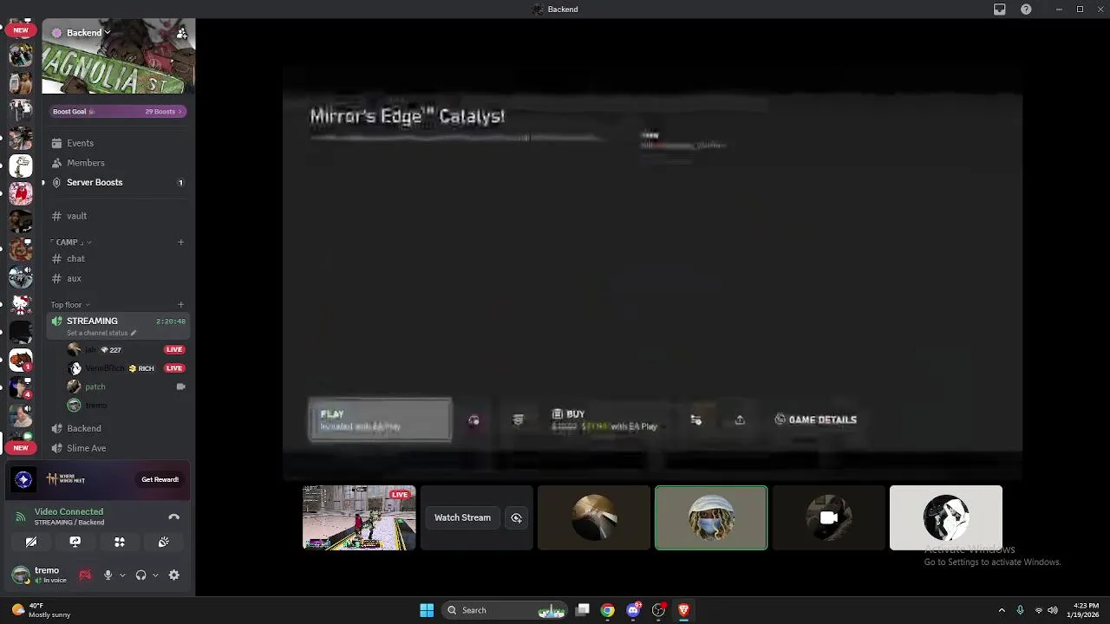Open Google Chrome from taskbar
This screenshot has height=624, width=1110.
pyautogui.click(x=608, y=610)
